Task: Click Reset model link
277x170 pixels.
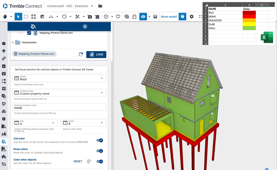Action: click(x=169, y=17)
